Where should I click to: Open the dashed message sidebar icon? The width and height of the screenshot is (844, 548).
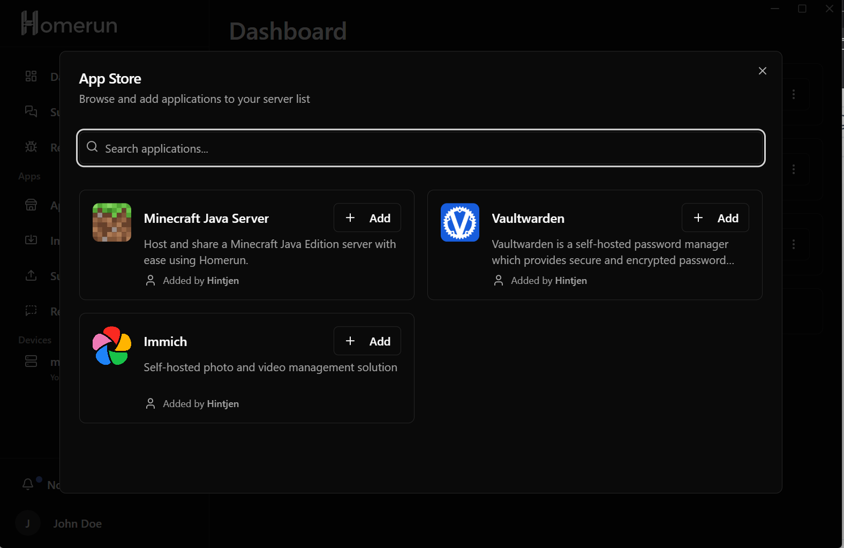point(31,311)
